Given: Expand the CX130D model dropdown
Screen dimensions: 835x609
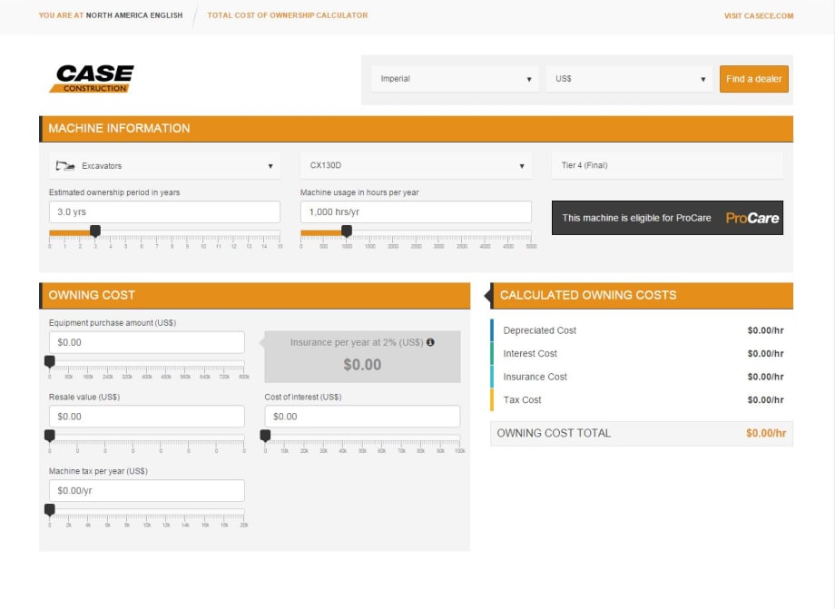Looking at the screenshot, I should tap(416, 166).
